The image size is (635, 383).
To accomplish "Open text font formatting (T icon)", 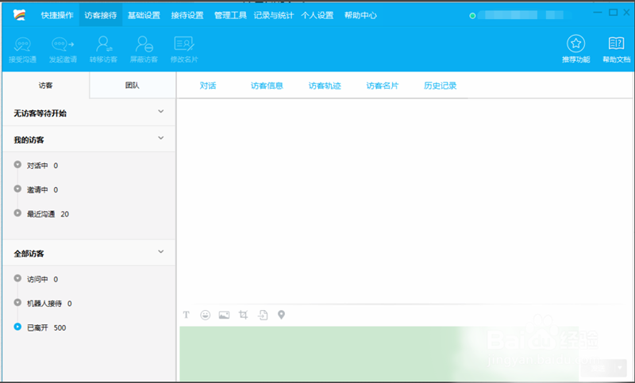I will (x=187, y=315).
